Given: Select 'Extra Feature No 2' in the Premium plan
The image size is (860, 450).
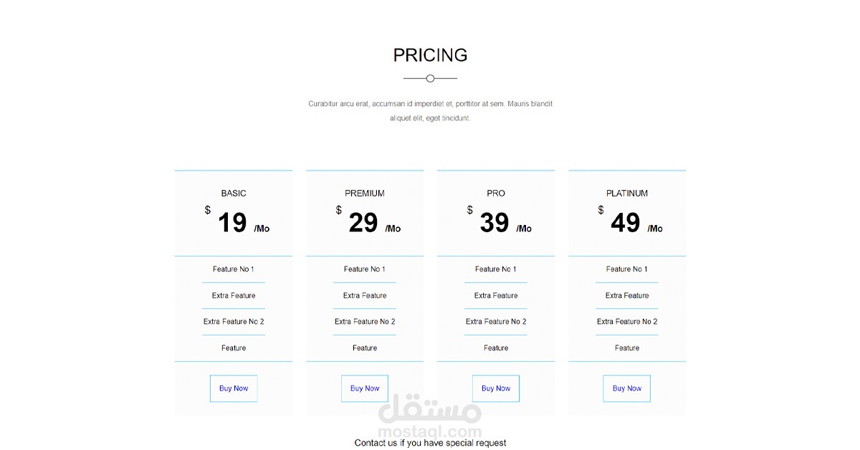Looking at the screenshot, I should (x=365, y=322).
